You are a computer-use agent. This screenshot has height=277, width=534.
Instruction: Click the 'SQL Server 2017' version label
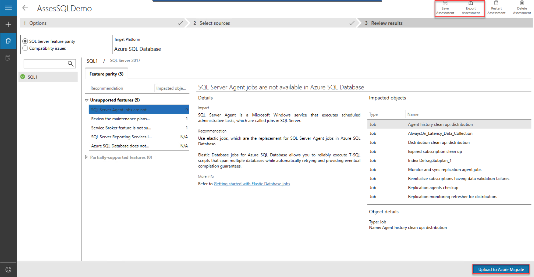click(x=125, y=60)
